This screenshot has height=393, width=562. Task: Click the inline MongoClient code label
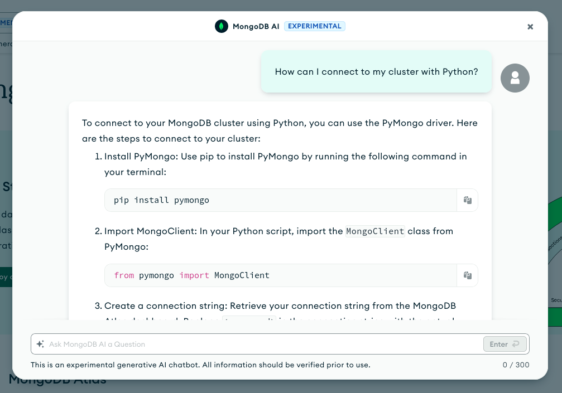(375, 231)
